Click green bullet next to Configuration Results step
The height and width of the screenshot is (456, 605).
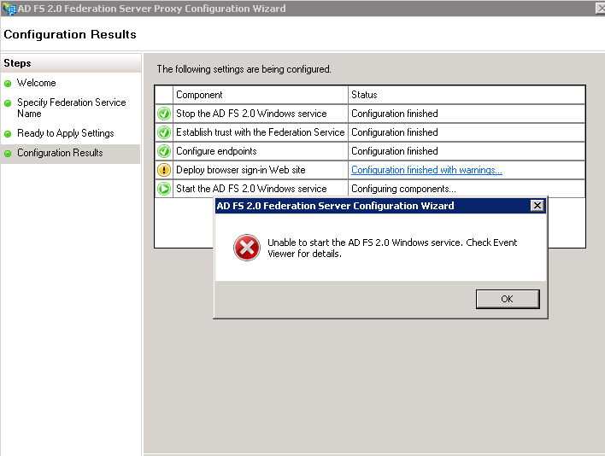[x=8, y=154]
